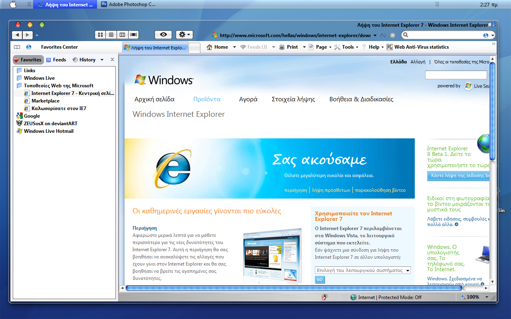511x319 pixels.
Task: Go back with the left arrow button
Action: (x=17, y=35)
